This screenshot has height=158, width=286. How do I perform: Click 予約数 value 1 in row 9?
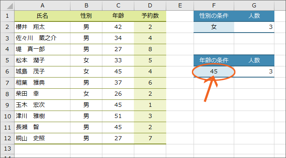tap(150, 105)
